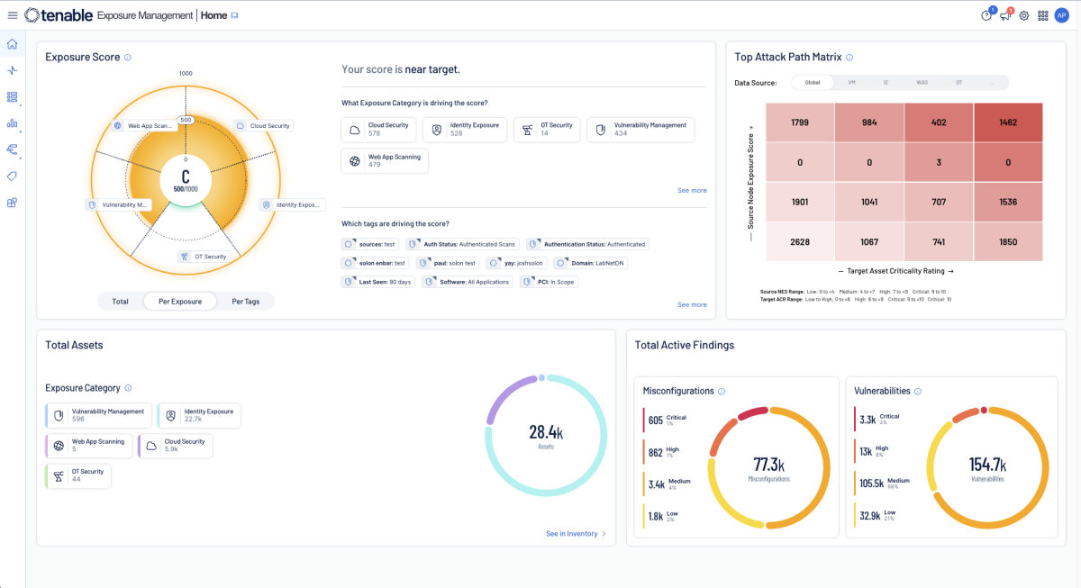This screenshot has width=1081, height=588.
Task: Expand tags via the See more link
Action: [692, 304]
